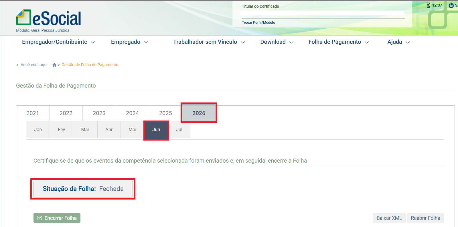
Task: Choose the Abr month tab
Action: pos(109,130)
